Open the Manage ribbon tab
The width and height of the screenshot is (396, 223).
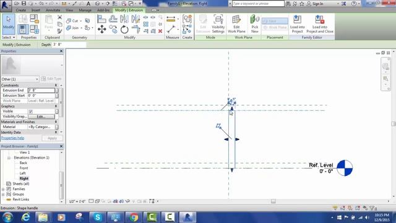[x=85, y=10]
